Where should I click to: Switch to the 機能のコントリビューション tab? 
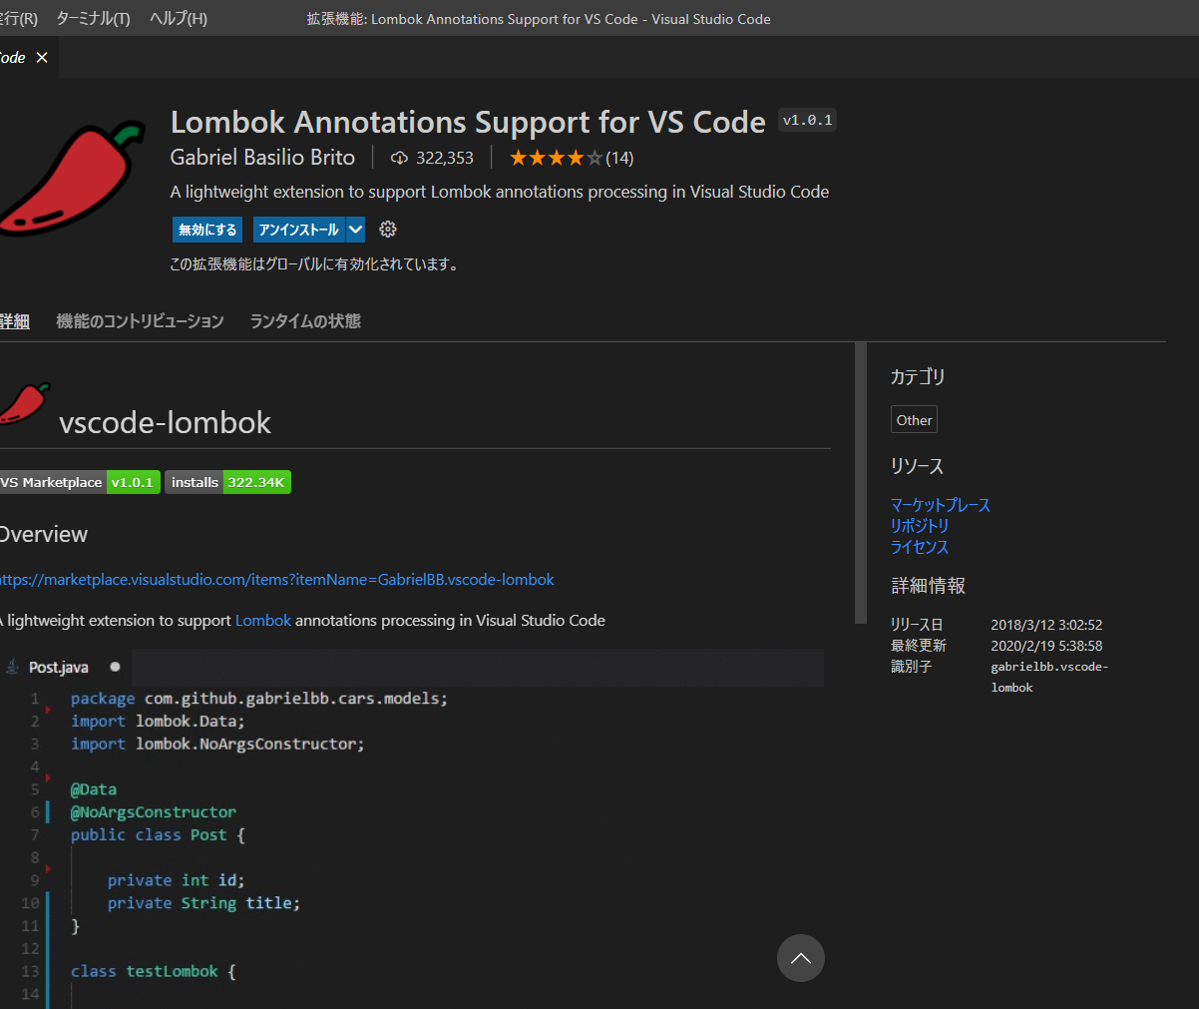pyautogui.click(x=141, y=321)
